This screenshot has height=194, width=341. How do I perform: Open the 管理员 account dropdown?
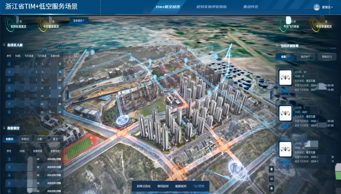click(x=327, y=7)
